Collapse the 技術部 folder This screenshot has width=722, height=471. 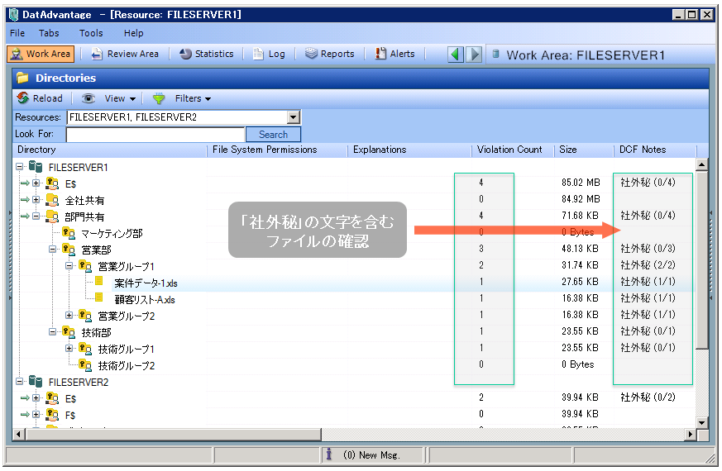[x=52, y=331]
